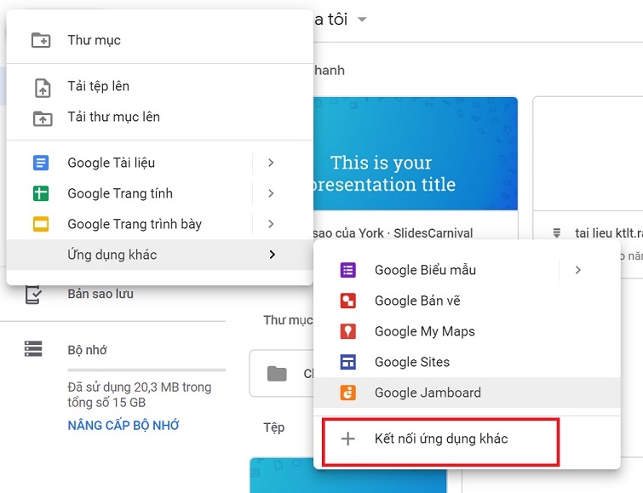This screenshot has height=493, width=643.
Task: Select Google My Maps in the submenu
Action: point(467,331)
